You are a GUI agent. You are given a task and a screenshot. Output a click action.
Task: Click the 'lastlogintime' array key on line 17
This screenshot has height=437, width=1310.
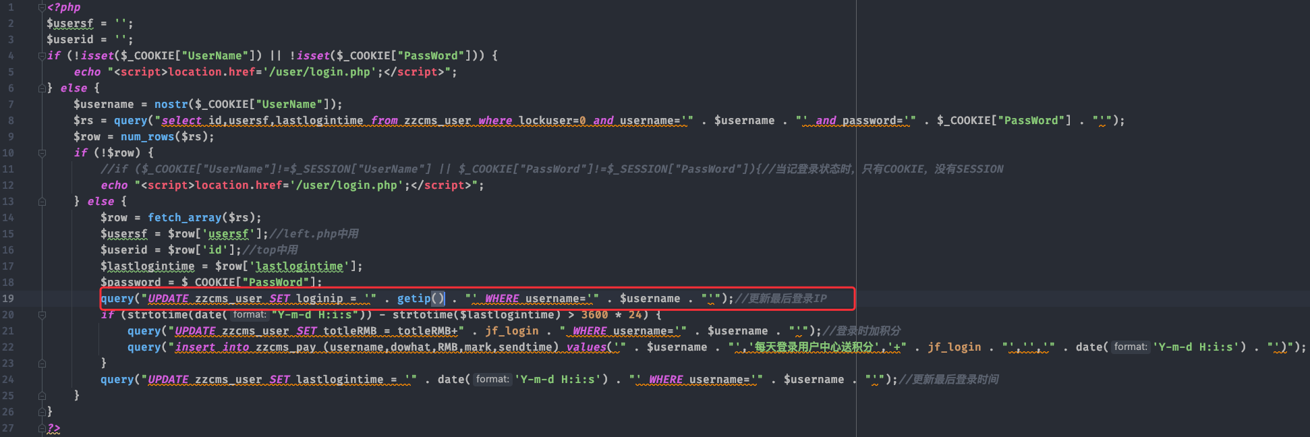coord(300,266)
